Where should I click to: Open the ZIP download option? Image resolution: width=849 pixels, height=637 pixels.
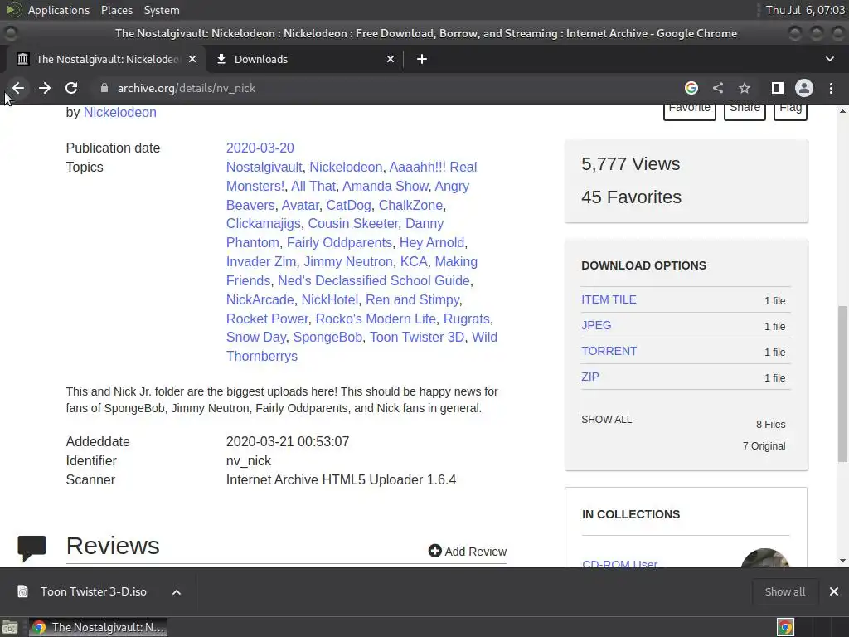point(590,377)
